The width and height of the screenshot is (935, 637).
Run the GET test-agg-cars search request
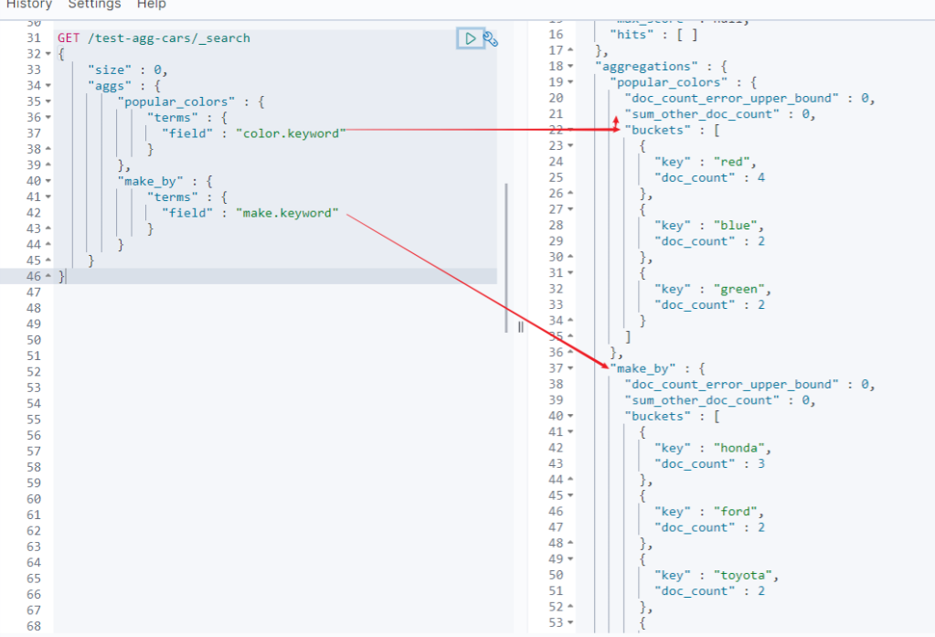click(x=471, y=38)
